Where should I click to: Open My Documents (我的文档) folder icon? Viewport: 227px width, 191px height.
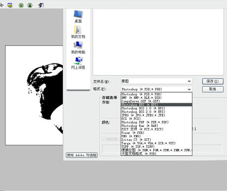click(x=78, y=30)
